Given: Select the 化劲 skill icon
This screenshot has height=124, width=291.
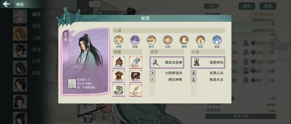Looking at the screenshot, I should [x=168, y=40].
